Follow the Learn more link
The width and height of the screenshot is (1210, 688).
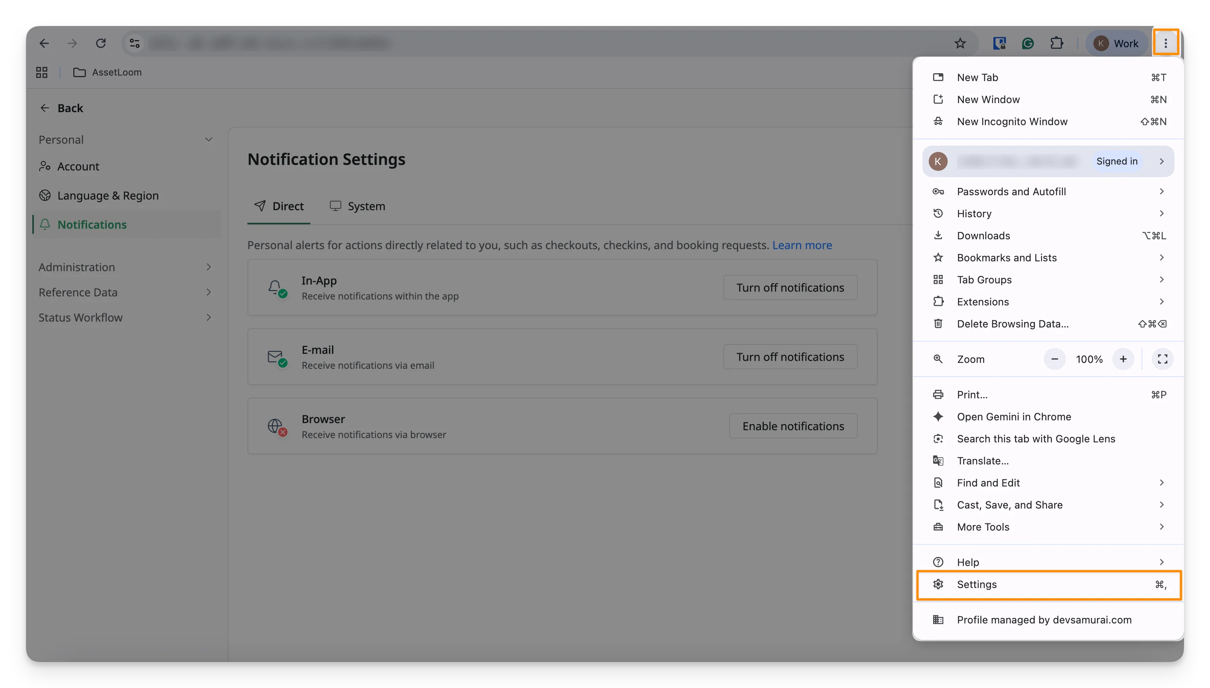click(802, 245)
